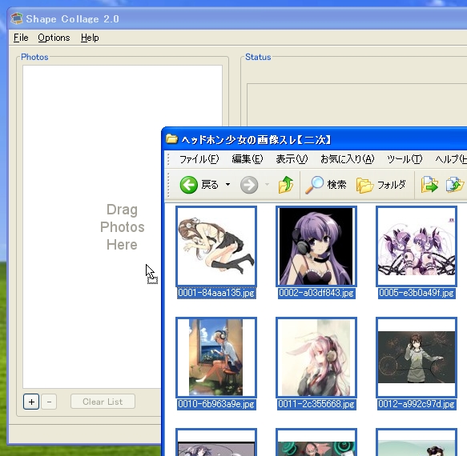Screen dimensions: 467x456
Task: Select thumbnail 0011-2c355668.jpg
Action: [x=316, y=358]
